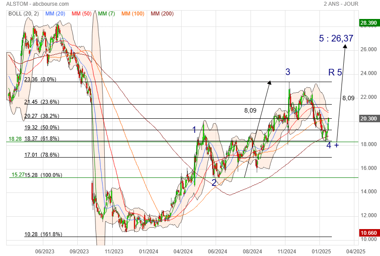
Task: Click the "4 +" wave annotation
Action: (x=332, y=145)
